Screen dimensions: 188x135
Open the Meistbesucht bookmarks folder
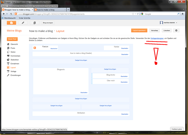point(9,18)
